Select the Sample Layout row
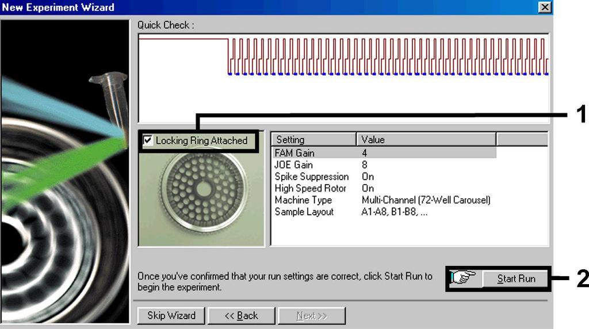Screen dimensions: 589x329 click(x=384, y=212)
